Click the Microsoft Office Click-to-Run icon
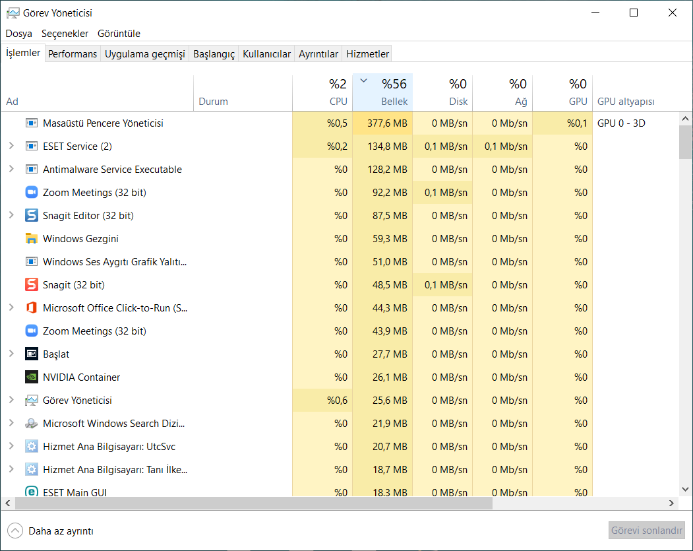The image size is (693, 551). [x=32, y=308]
